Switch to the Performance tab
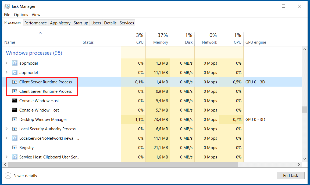 [35, 23]
